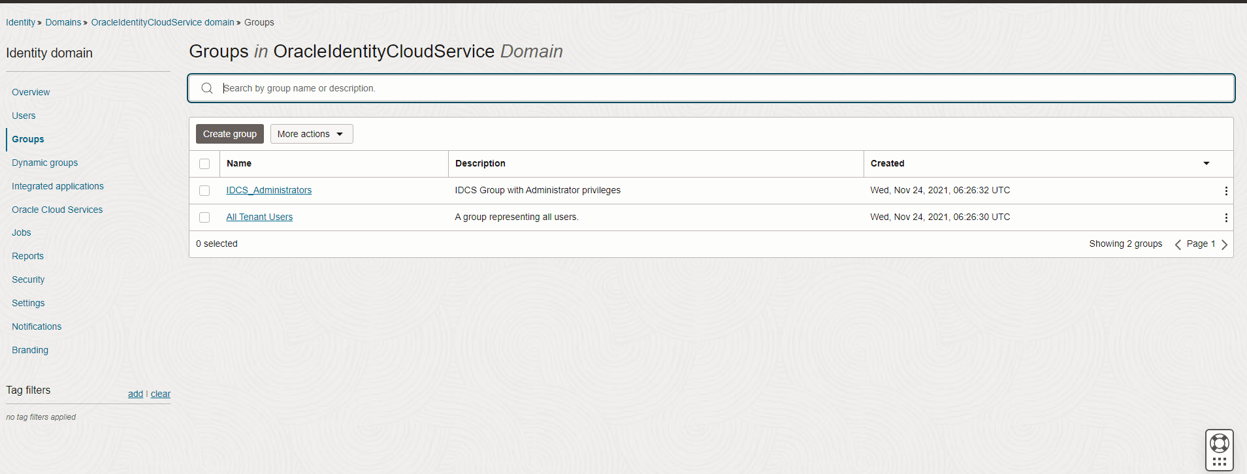Select Groups in the sidebar

(28, 139)
